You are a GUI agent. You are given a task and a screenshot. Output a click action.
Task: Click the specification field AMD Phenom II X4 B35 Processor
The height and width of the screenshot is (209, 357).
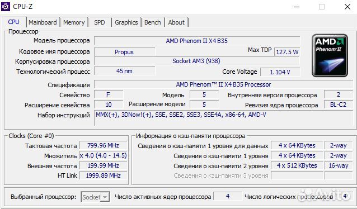click(223, 84)
